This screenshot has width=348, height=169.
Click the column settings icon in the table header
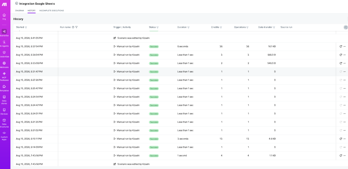click(345, 27)
